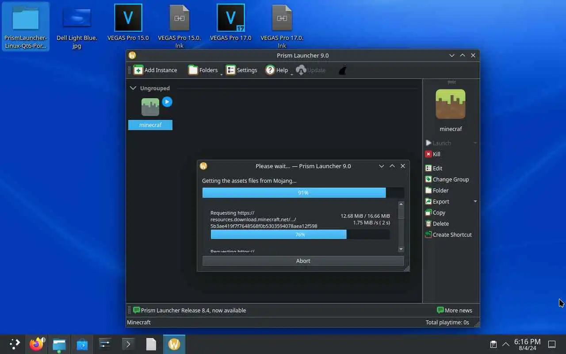Click Add Instance in Prism Launcher toolbar

155,70
